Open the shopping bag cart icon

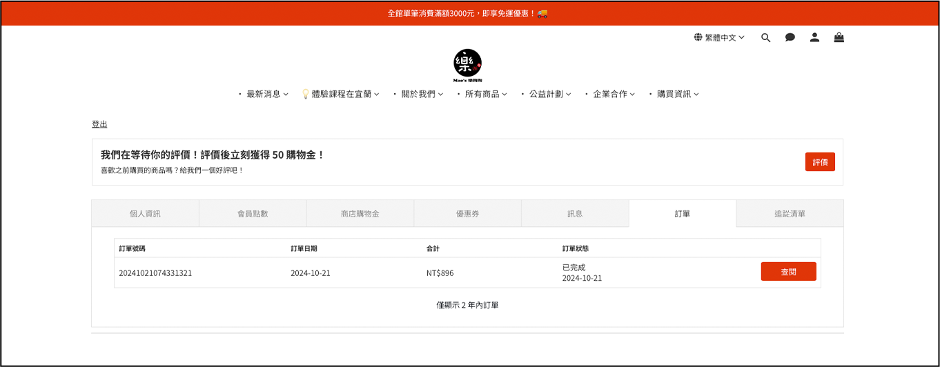pyautogui.click(x=839, y=38)
